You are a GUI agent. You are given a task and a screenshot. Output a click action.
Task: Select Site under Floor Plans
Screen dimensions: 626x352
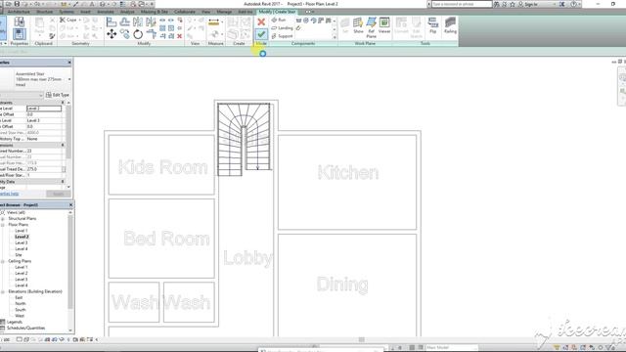click(x=19, y=255)
